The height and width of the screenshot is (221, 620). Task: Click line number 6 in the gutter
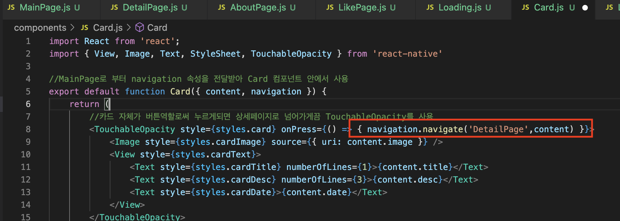click(28, 104)
